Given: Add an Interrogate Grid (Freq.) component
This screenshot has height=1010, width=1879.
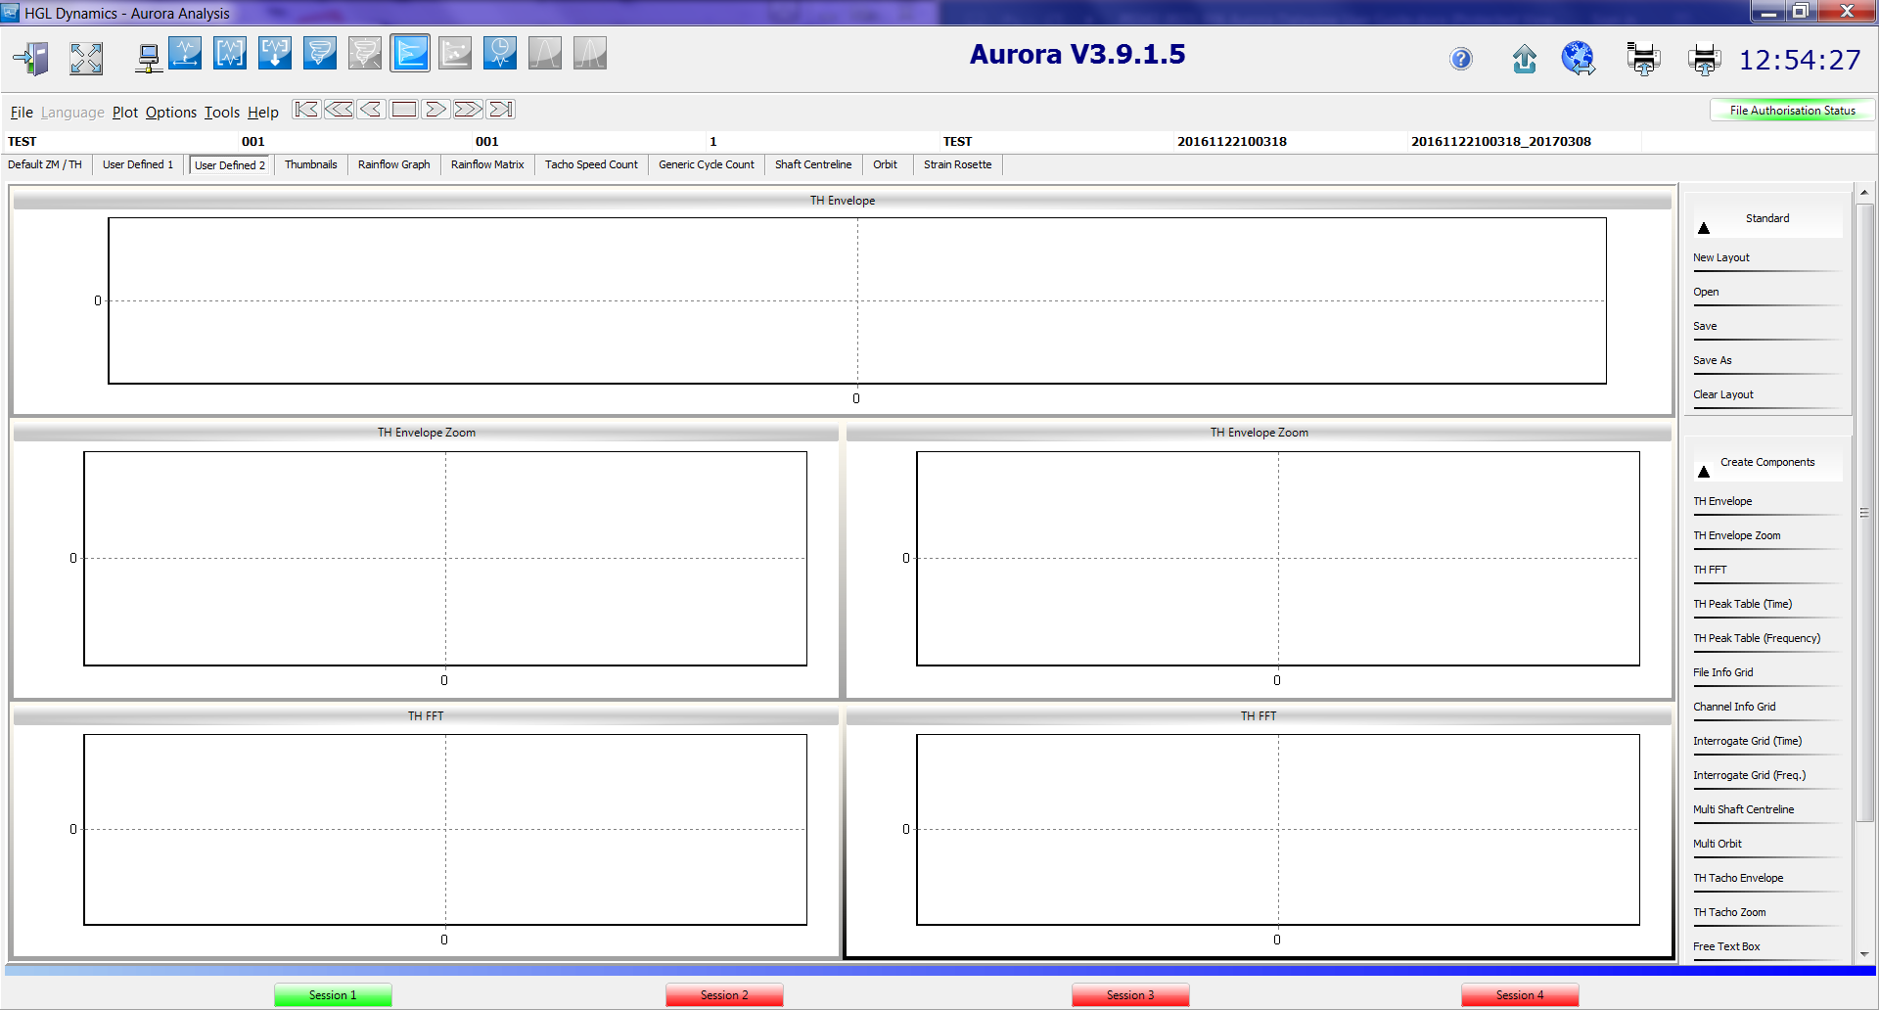Looking at the screenshot, I should [x=1750, y=775].
